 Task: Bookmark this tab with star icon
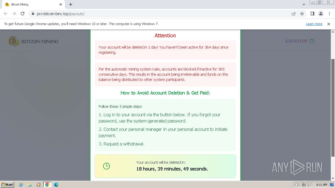(x=302, y=14)
